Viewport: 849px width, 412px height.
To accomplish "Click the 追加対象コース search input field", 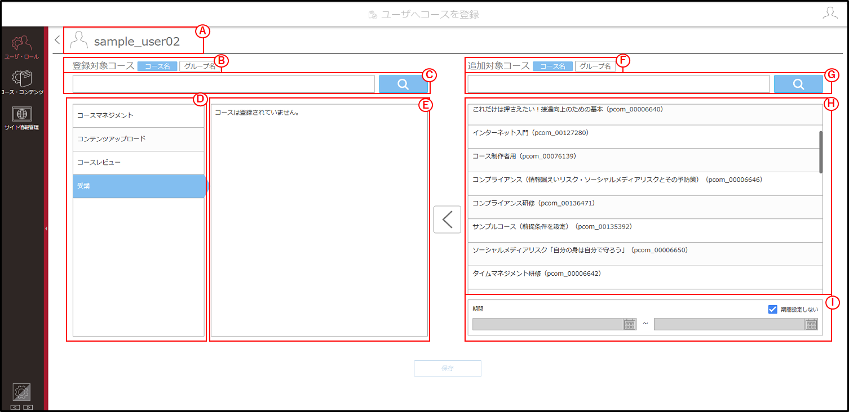I will coord(618,84).
